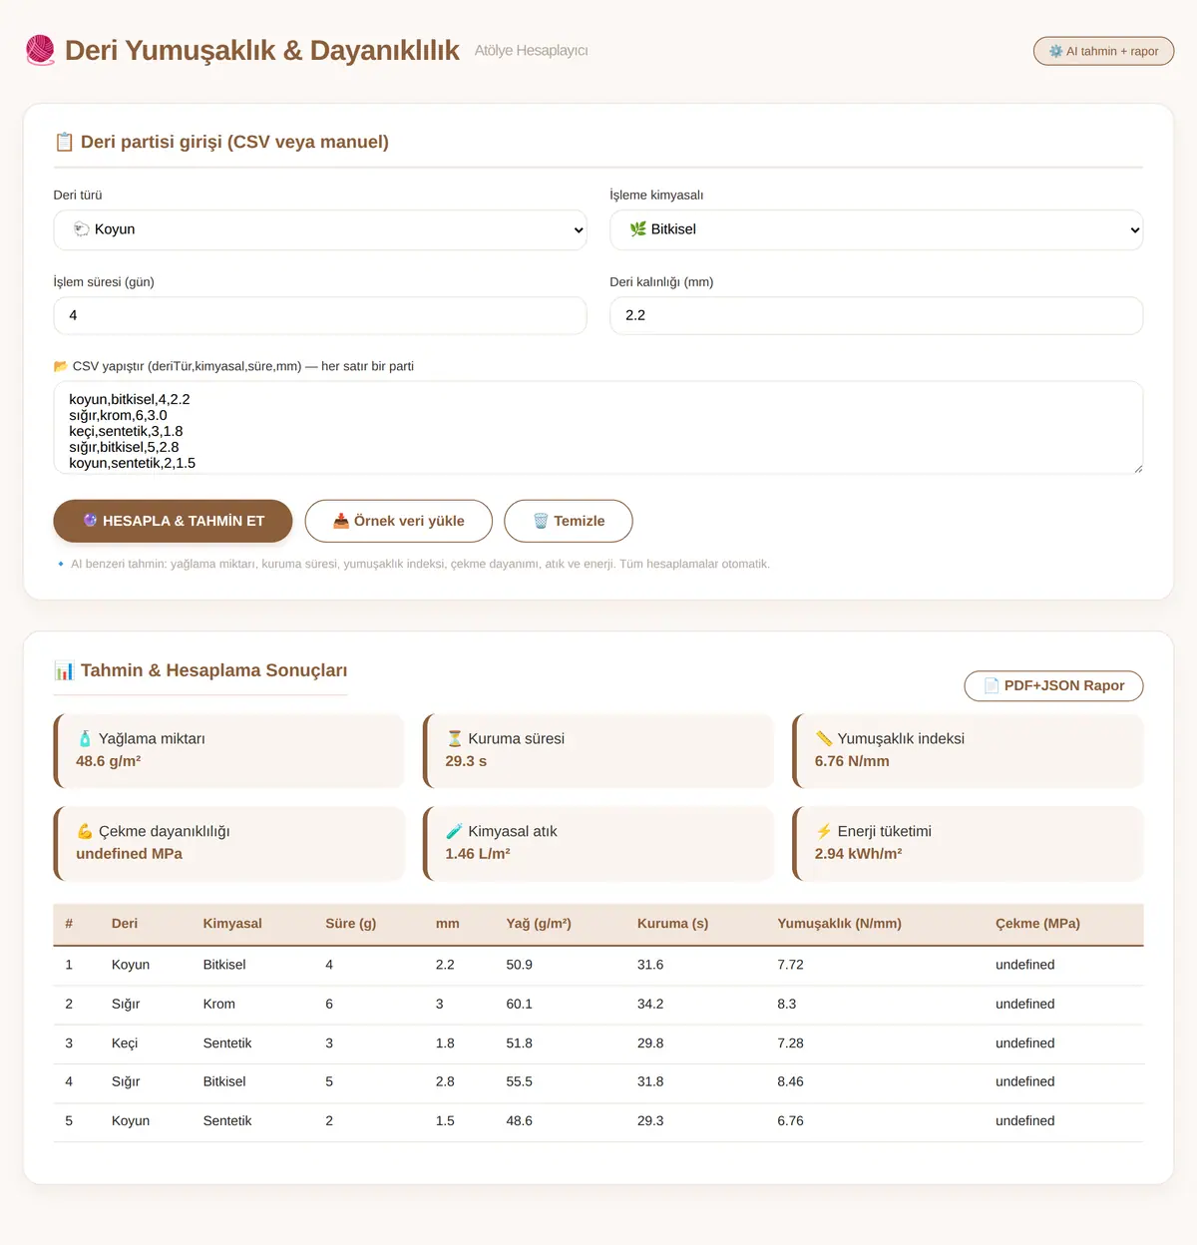Click the 1.46 L/m² Kimyasal atık value
The height and width of the screenshot is (1245, 1197).
(x=478, y=854)
